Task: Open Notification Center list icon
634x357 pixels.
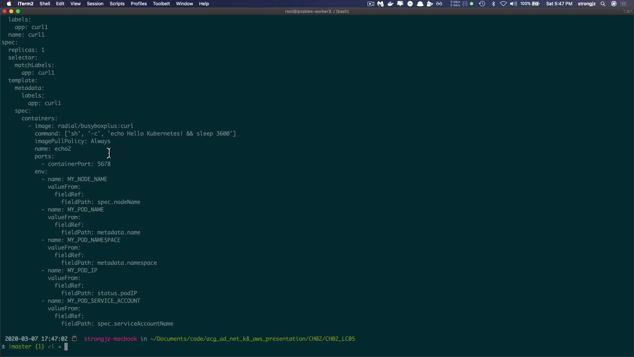Action: point(623,4)
